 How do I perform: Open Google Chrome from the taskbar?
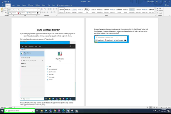tap(55, 111)
